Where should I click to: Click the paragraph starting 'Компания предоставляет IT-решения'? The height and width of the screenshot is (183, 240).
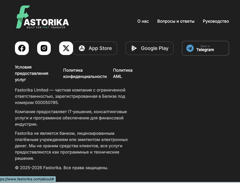pos(71,118)
